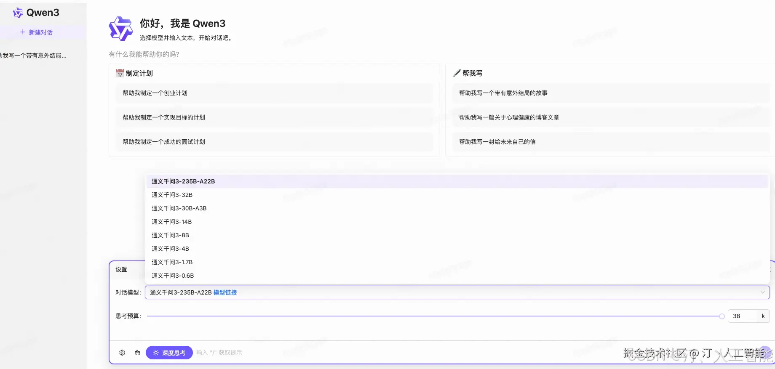Open settings gear icon in input bar

122,353
